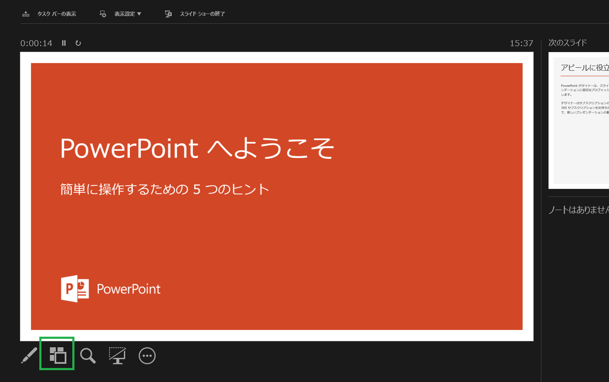The width and height of the screenshot is (609, 382).
Task: Open the see all slides grid view
Action: click(58, 355)
